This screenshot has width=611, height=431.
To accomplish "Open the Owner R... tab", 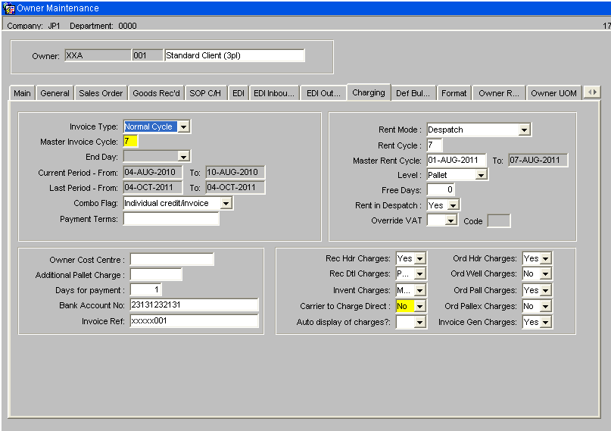I will coord(499,93).
